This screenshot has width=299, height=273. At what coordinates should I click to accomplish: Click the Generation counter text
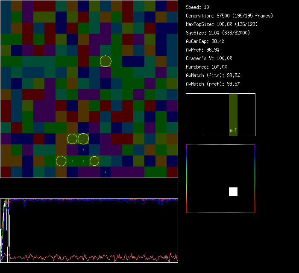[x=229, y=16]
